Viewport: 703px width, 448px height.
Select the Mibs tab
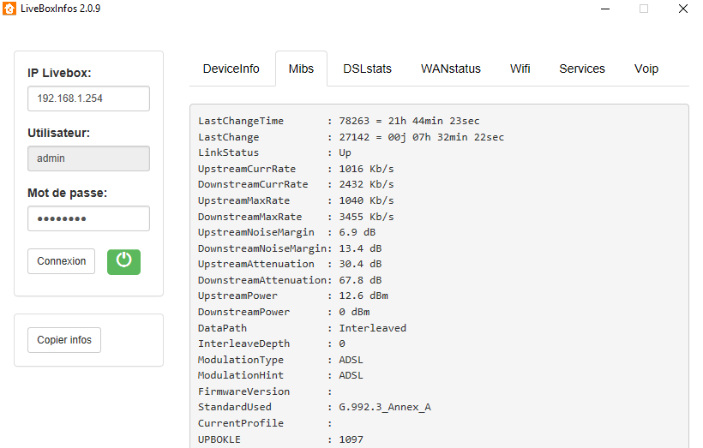(x=301, y=69)
